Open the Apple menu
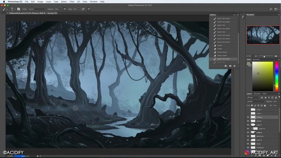 tap(4, 2)
